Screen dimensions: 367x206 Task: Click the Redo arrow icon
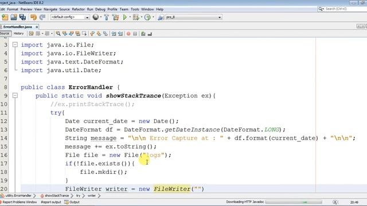click(x=42, y=17)
